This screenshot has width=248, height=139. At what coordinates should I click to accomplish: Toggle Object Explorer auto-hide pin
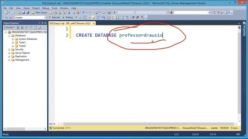42,23
